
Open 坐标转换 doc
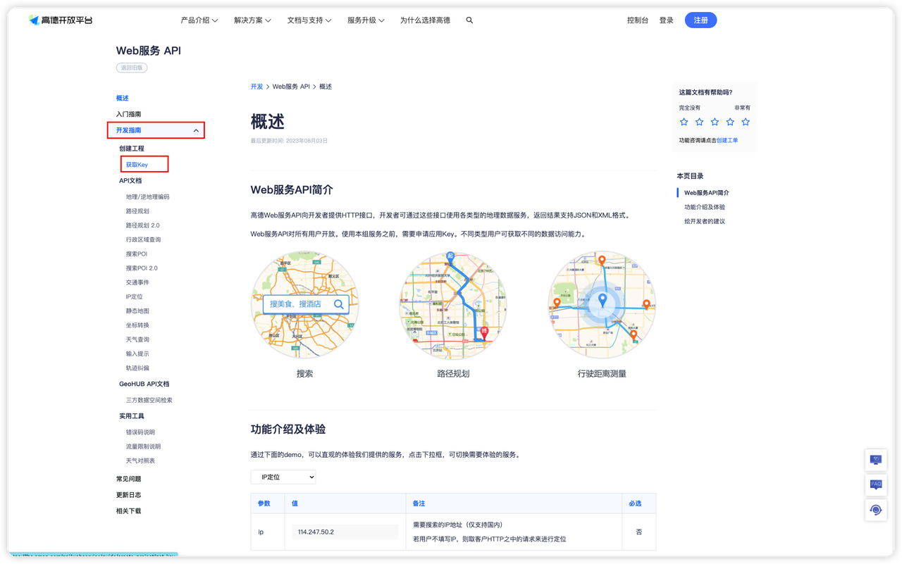[137, 325]
